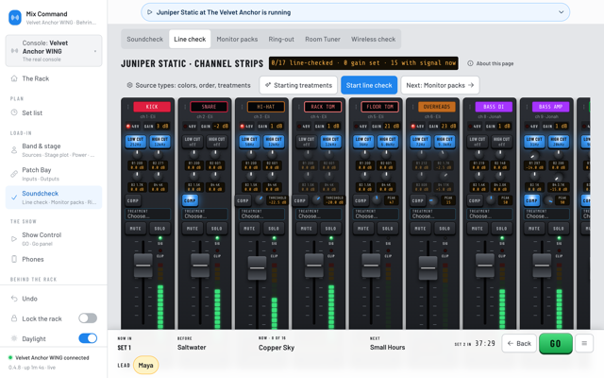Click the Maya lead singer chip
The height and width of the screenshot is (378, 604).
[145, 365]
